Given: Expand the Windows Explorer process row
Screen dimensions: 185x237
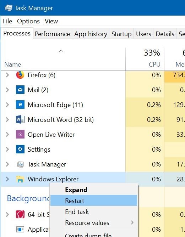Looking at the screenshot, I should (x=7, y=179).
